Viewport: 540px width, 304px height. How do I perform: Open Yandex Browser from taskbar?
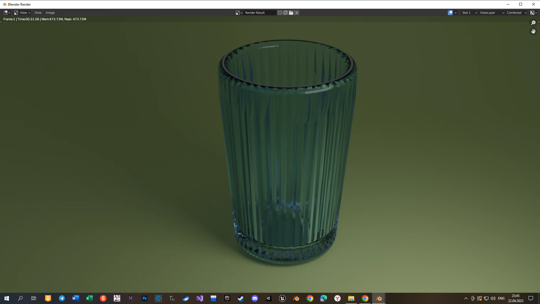pos(337,298)
